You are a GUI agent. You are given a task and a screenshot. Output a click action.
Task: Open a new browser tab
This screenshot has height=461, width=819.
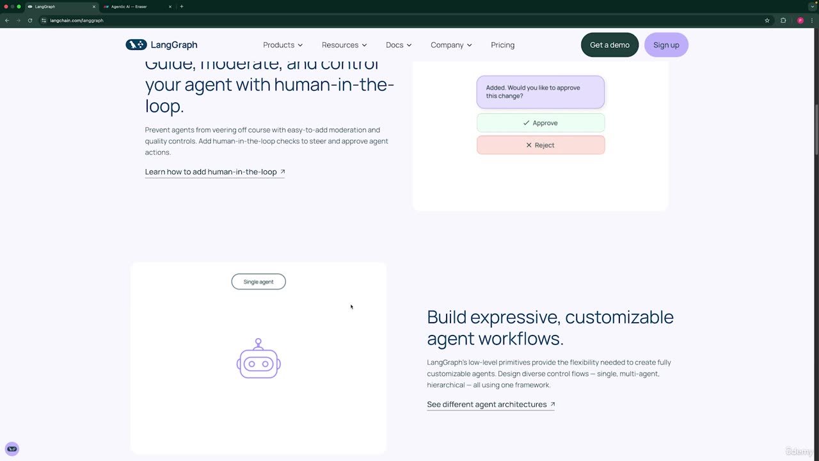click(x=182, y=6)
